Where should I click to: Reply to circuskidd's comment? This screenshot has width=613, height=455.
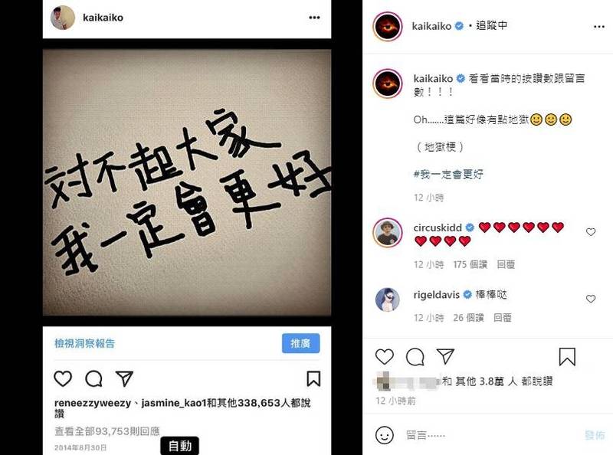506,264
